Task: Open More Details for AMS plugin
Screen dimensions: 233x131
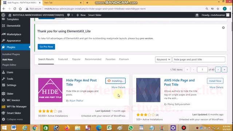Action: pyautogui.click(x=216, y=87)
